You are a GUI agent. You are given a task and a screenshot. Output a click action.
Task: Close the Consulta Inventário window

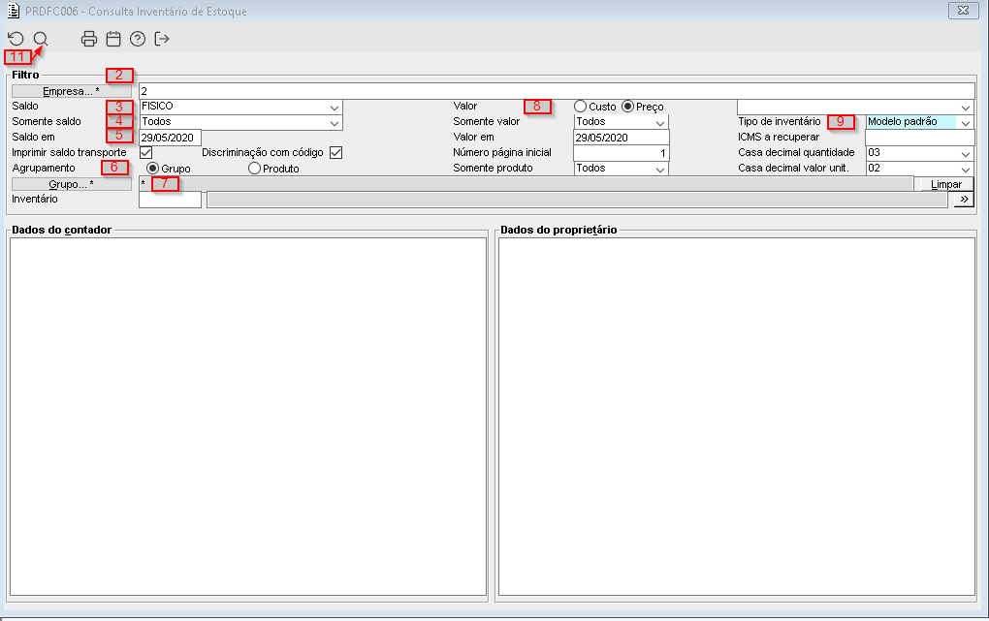pos(963,10)
